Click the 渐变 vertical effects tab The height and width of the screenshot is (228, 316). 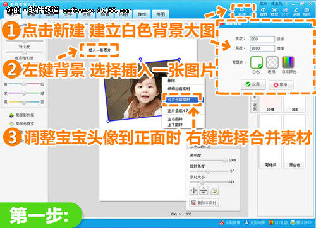pos(255,106)
